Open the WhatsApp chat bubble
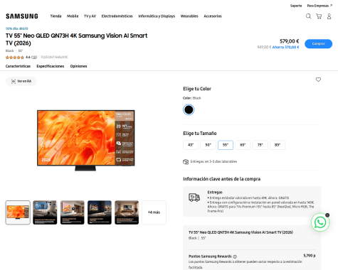Viewport: 338px width, 270px height. coord(320,222)
